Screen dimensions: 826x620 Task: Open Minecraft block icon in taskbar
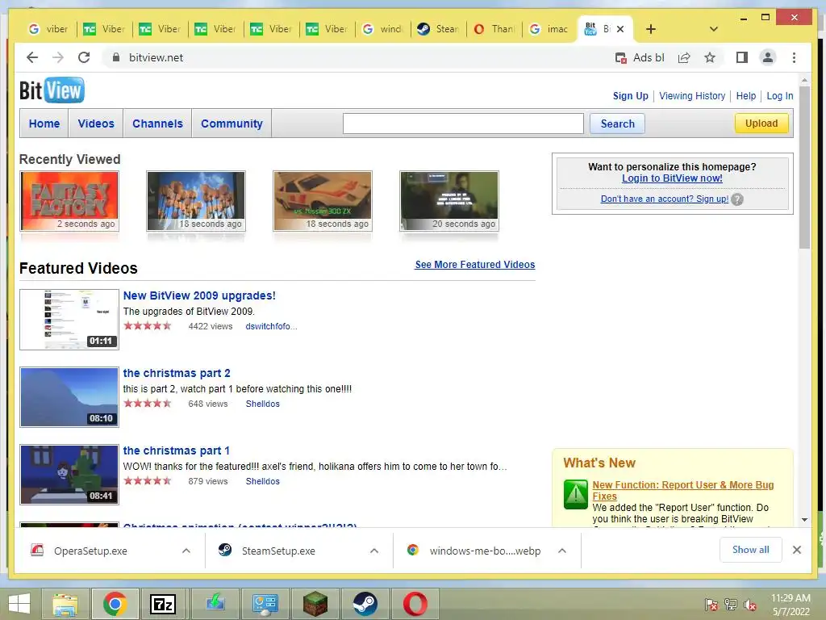(315, 604)
